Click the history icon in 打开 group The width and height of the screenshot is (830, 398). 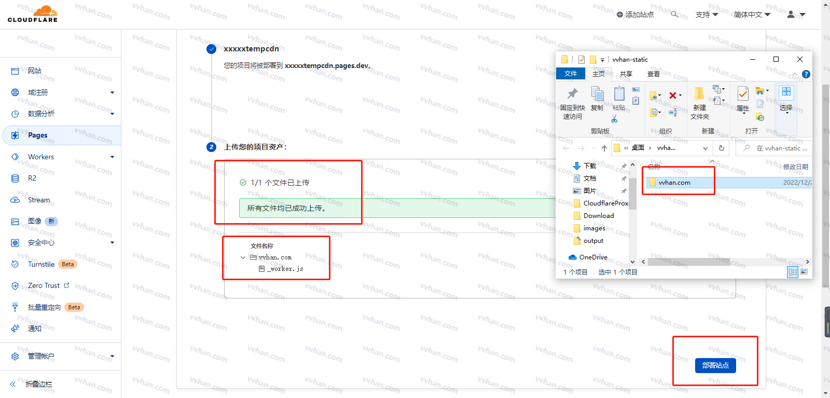[760, 117]
